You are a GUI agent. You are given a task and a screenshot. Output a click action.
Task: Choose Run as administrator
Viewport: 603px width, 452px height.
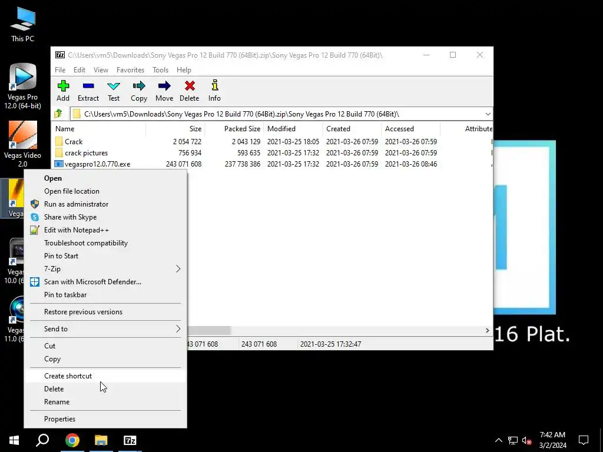(105, 204)
